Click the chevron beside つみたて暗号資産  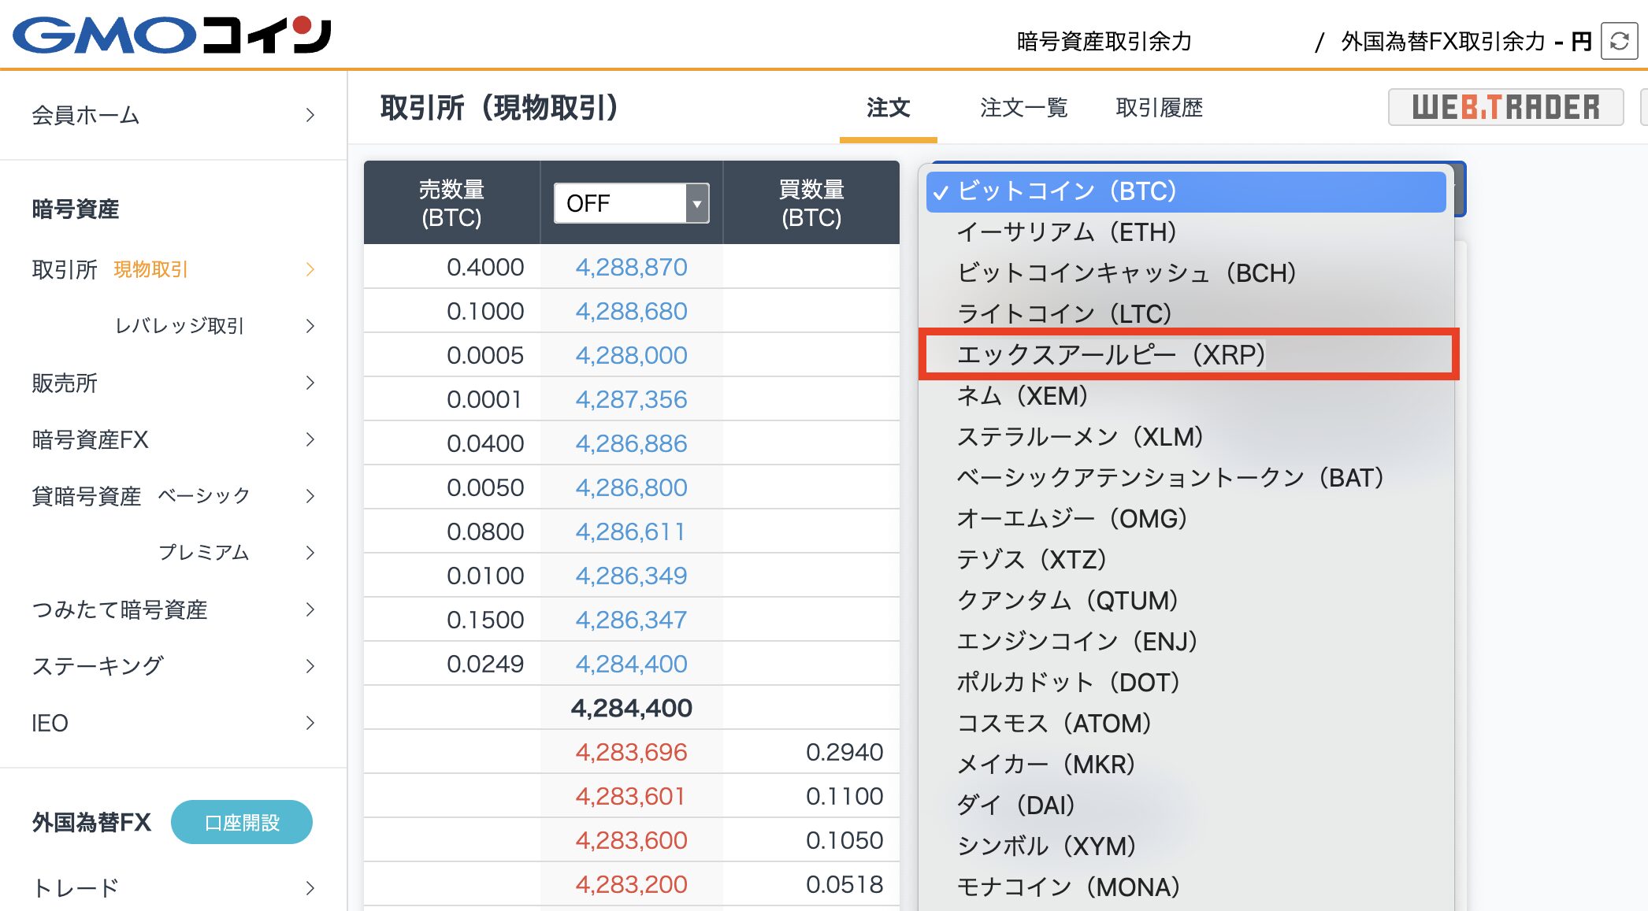coord(310,609)
